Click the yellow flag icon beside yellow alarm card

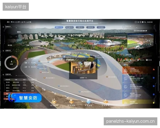pos(154,103)
